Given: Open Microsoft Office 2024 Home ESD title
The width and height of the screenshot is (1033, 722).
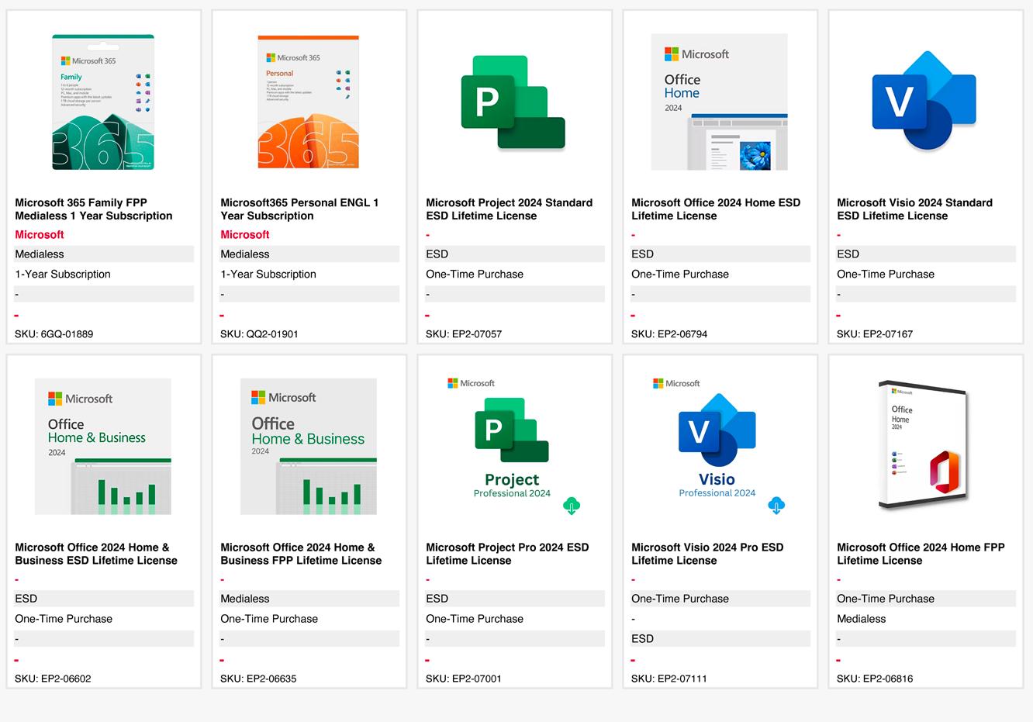Looking at the screenshot, I should pos(716,209).
